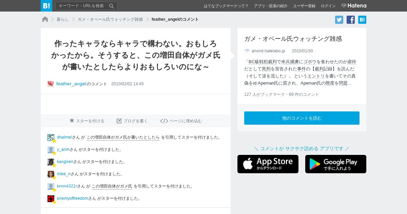Click anond.hatelabo.jp favicon
This screenshot has height=214, width=407.
pyautogui.click(x=247, y=51)
